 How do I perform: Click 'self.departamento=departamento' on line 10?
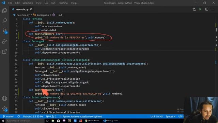point(57,53)
